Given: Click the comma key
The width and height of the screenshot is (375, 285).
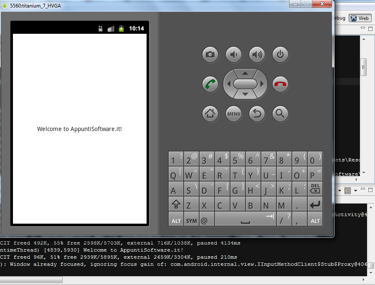Looking at the screenshot, I should point(299,219).
